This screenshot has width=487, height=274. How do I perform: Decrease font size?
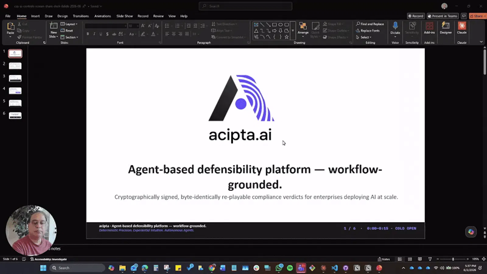click(x=150, y=26)
